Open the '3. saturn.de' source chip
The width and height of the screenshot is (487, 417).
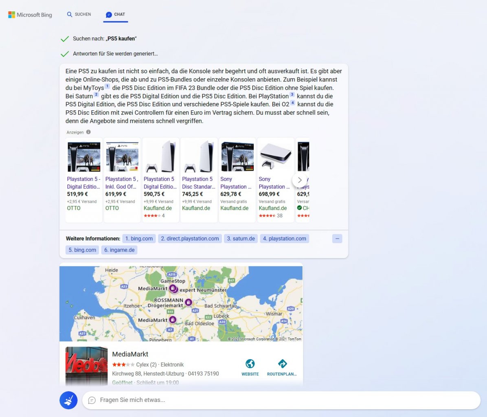point(241,239)
